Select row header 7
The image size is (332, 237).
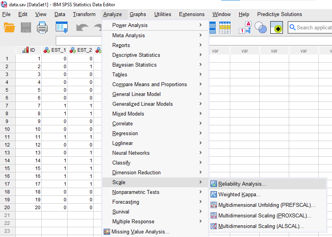coord(7,105)
